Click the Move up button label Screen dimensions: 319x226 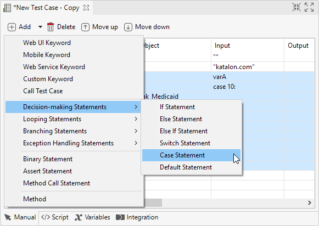point(105,27)
